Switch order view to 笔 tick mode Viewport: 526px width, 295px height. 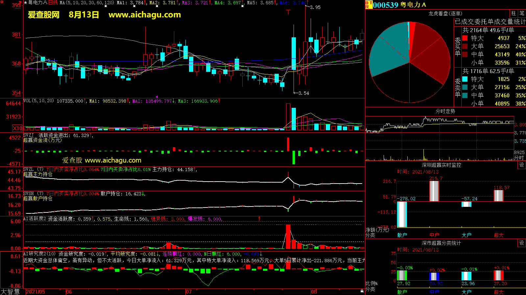pyautogui.click(x=522, y=13)
